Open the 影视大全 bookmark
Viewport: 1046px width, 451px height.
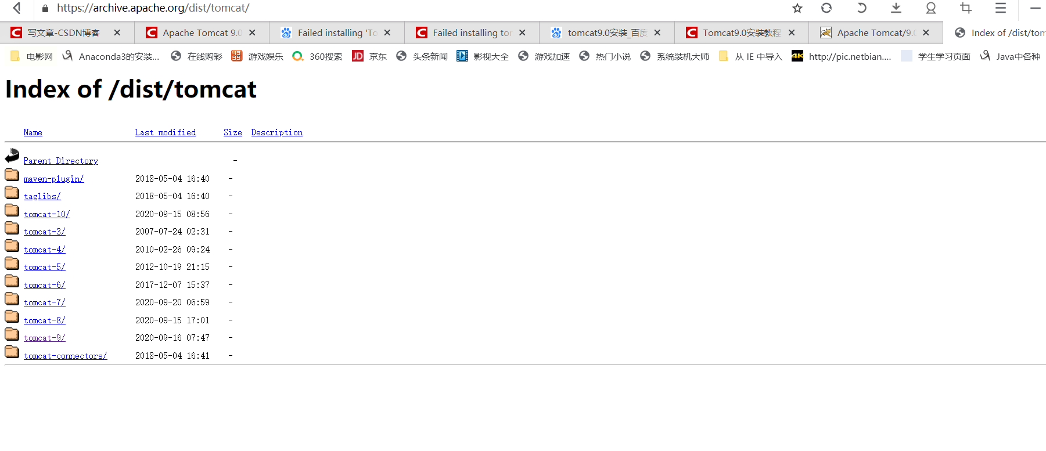[483, 56]
